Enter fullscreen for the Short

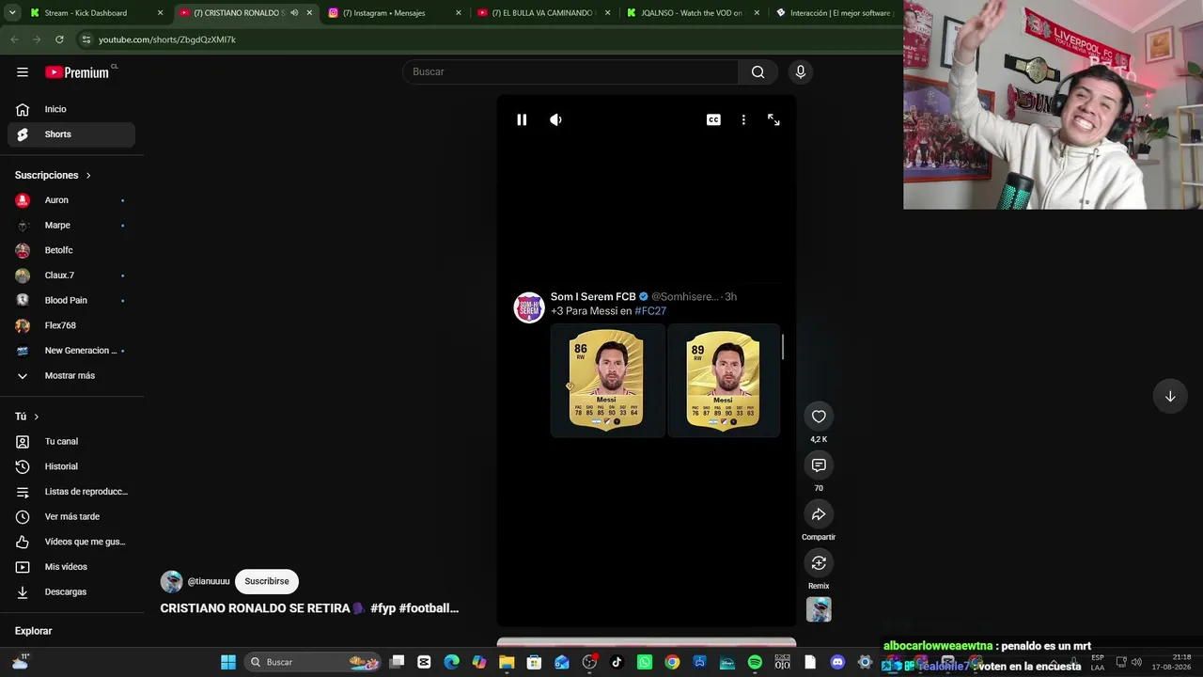773,119
